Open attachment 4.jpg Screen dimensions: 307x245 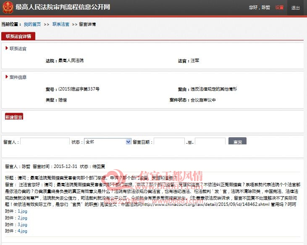[22, 231]
